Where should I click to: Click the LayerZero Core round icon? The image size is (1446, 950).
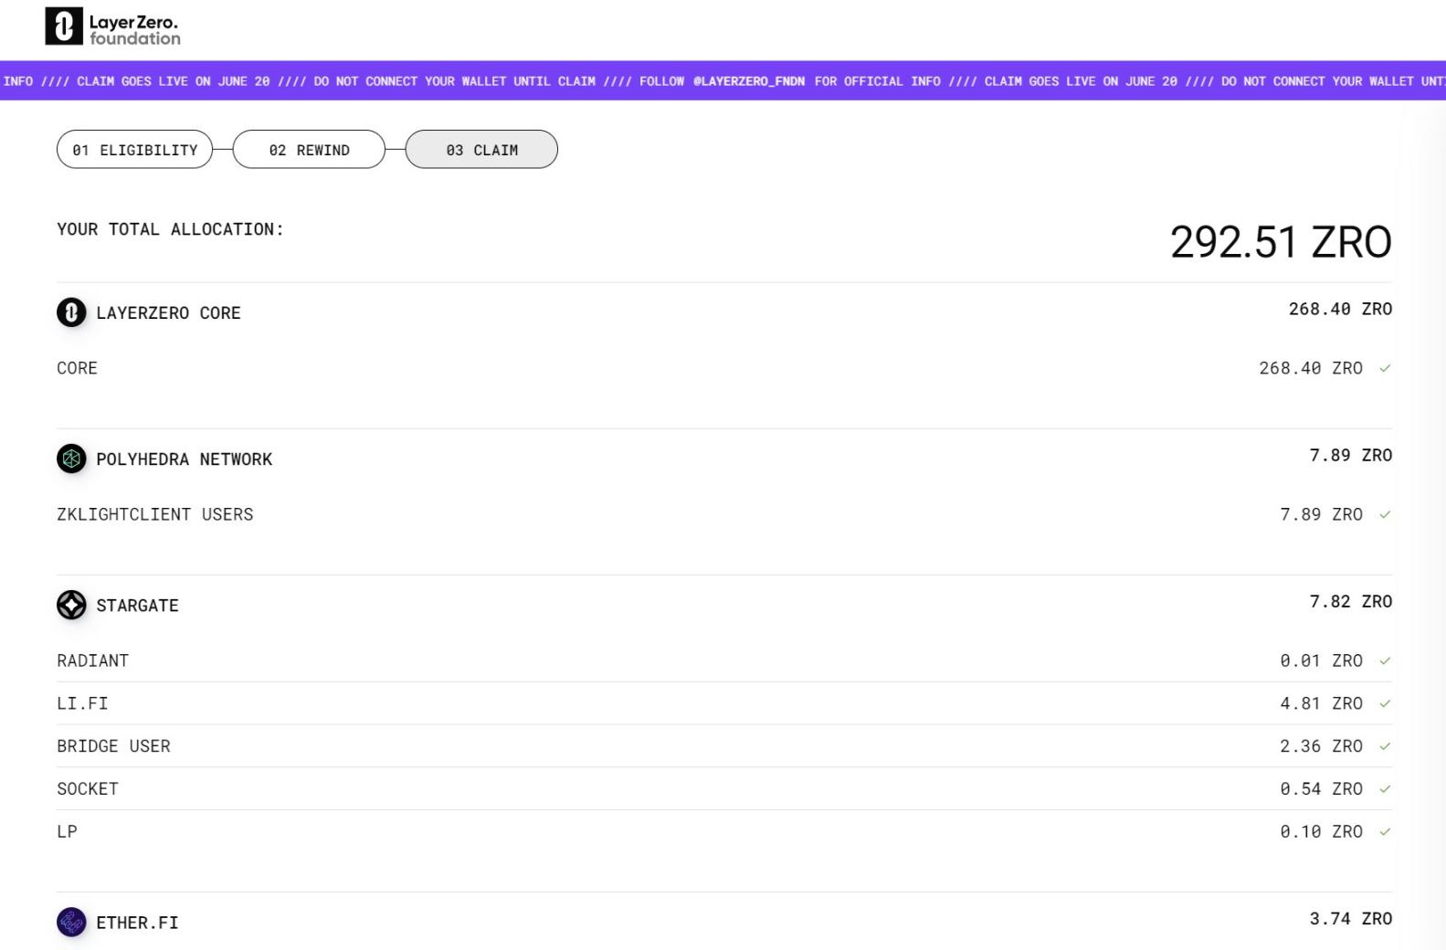click(71, 312)
